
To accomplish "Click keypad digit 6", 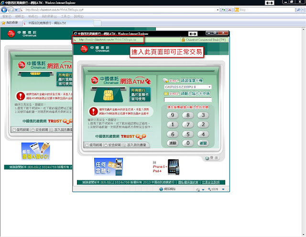I will point(173,134).
